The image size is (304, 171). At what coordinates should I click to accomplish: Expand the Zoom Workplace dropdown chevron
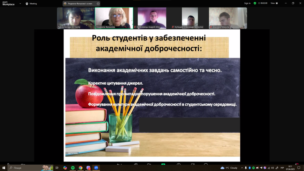coord(20,4)
